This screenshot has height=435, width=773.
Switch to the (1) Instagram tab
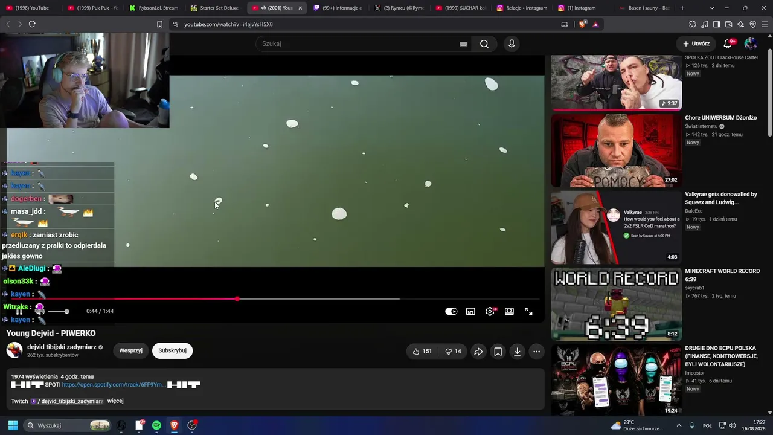582,8
